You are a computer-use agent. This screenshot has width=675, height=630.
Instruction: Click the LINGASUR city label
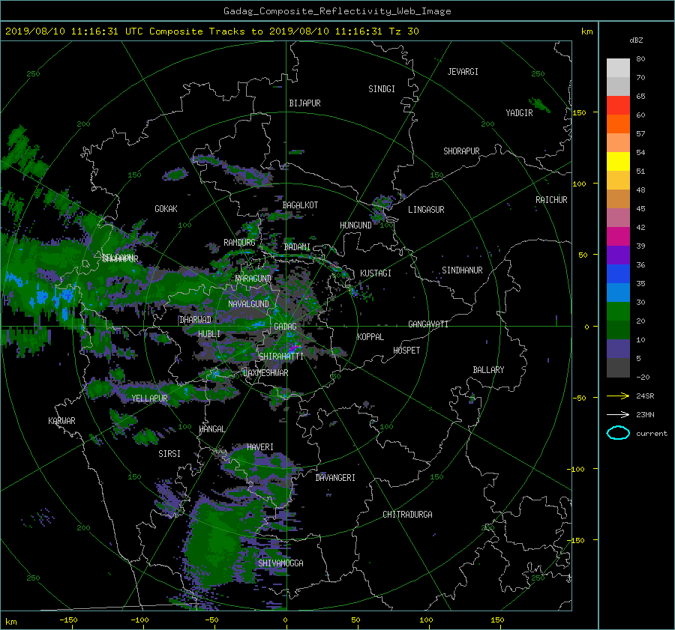[426, 210]
